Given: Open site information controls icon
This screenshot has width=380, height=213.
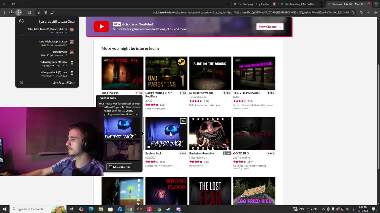Looking at the screenshot, I should pos(353,12).
